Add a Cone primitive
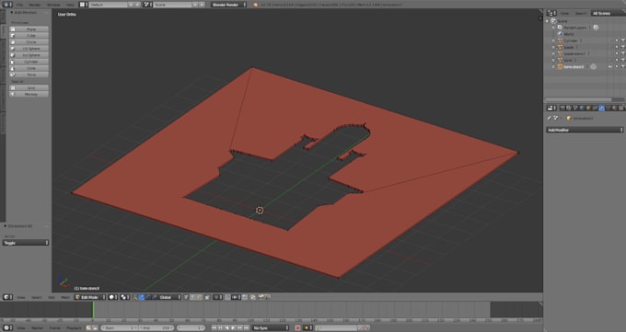This screenshot has width=626, height=332. click(x=29, y=68)
